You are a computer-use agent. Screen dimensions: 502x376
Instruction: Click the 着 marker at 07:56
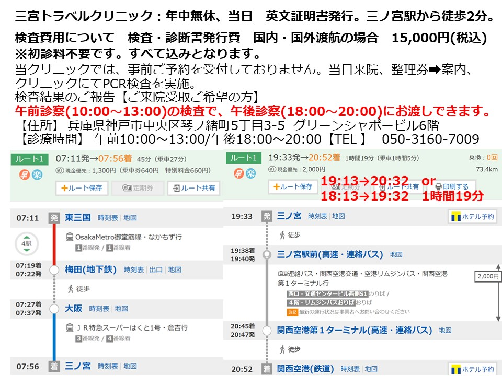click(x=54, y=366)
